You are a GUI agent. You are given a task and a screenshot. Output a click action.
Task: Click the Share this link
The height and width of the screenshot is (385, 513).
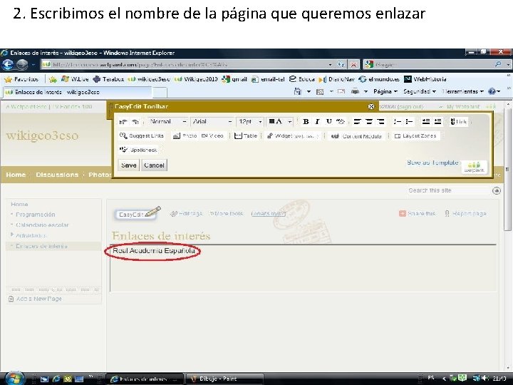[x=418, y=213]
